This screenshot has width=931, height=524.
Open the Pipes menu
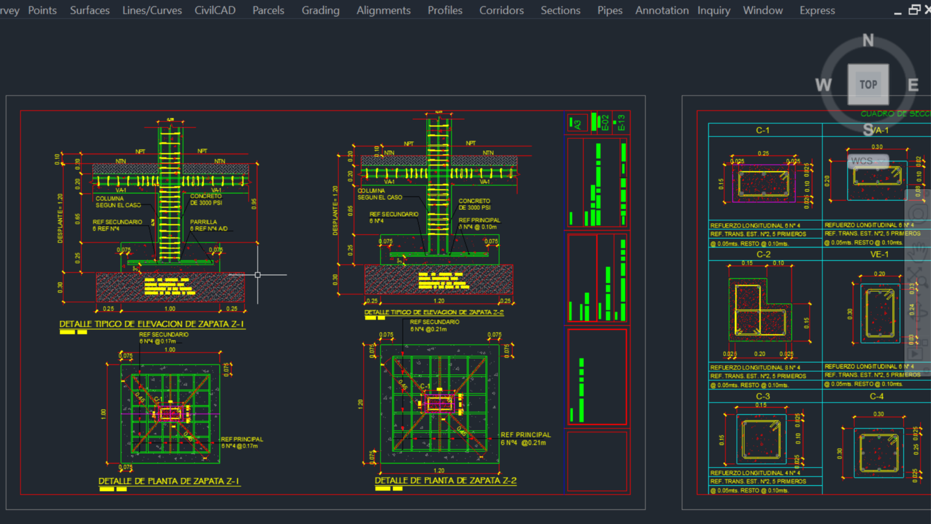coord(610,10)
